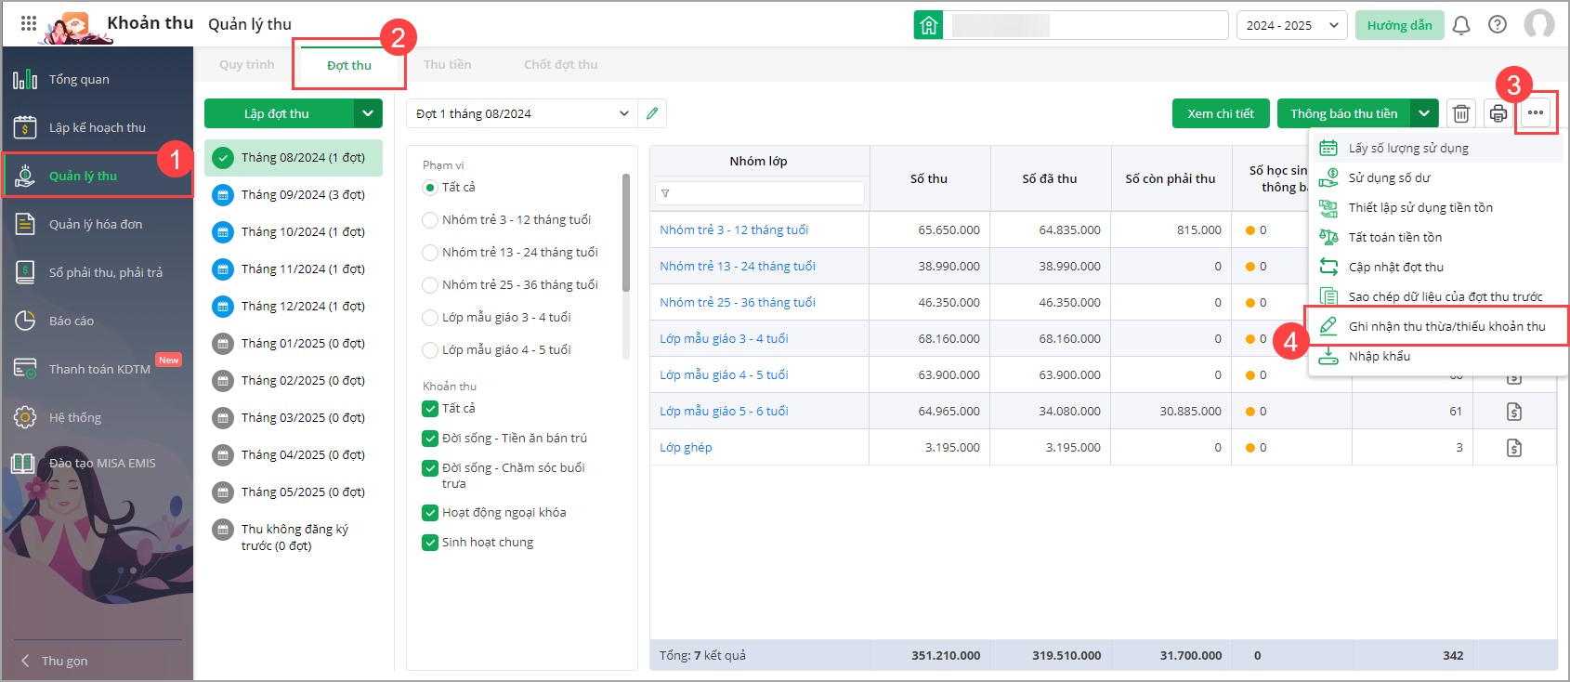Switch to the Quy trình tab
Screen dimensions: 1570x682
(247, 65)
